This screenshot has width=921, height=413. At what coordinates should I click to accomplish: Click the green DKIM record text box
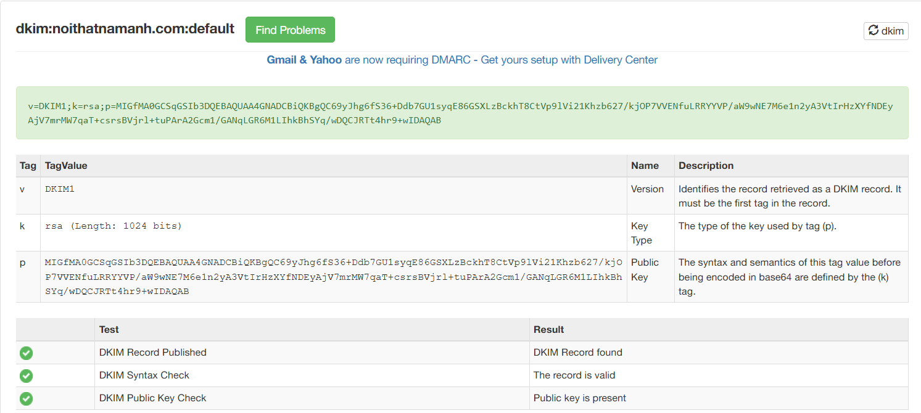click(461, 113)
